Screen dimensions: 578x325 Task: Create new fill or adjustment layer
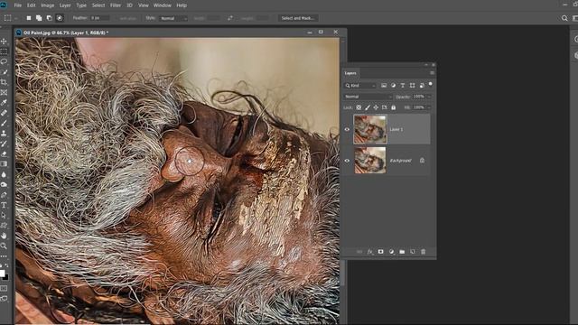391,252
